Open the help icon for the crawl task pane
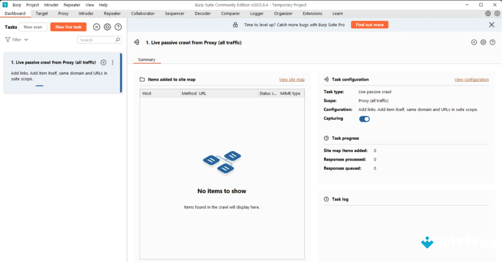 (493, 42)
